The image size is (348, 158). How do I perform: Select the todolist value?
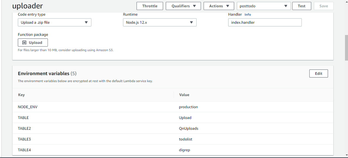(x=186, y=139)
